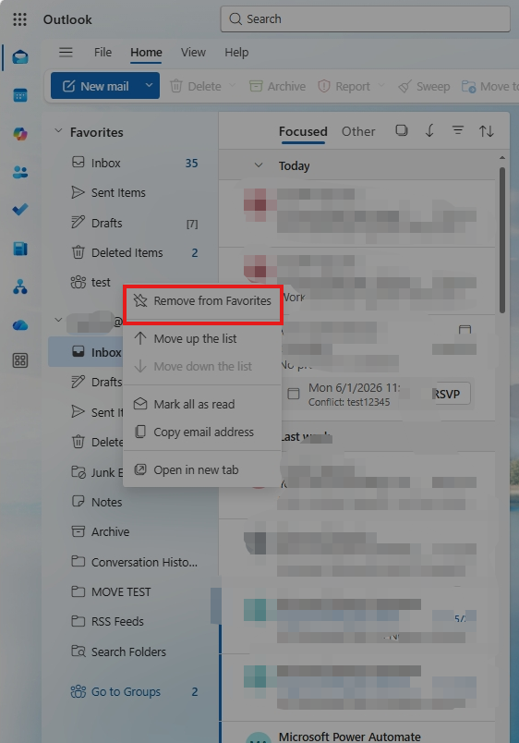Collapse the Today group chevron
Image resolution: width=519 pixels, height=743 pixels.
click(259, 165)
